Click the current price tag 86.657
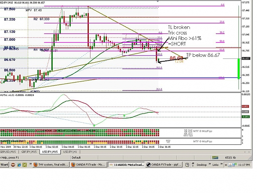This screenshot has width=257, height=193. click(246, 58)
